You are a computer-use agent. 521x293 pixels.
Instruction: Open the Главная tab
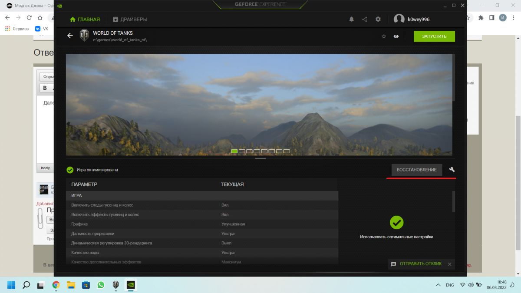[x=85, y=20]
